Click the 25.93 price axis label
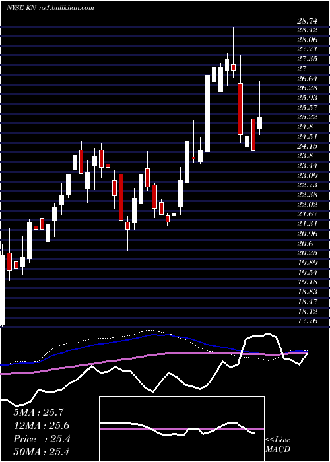Screen dimensions: 330x462 point(307,98)
